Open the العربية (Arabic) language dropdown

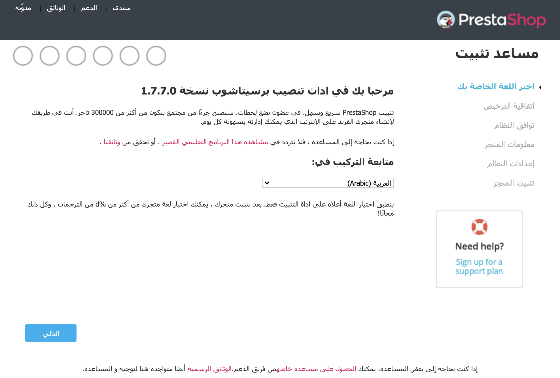328,183
